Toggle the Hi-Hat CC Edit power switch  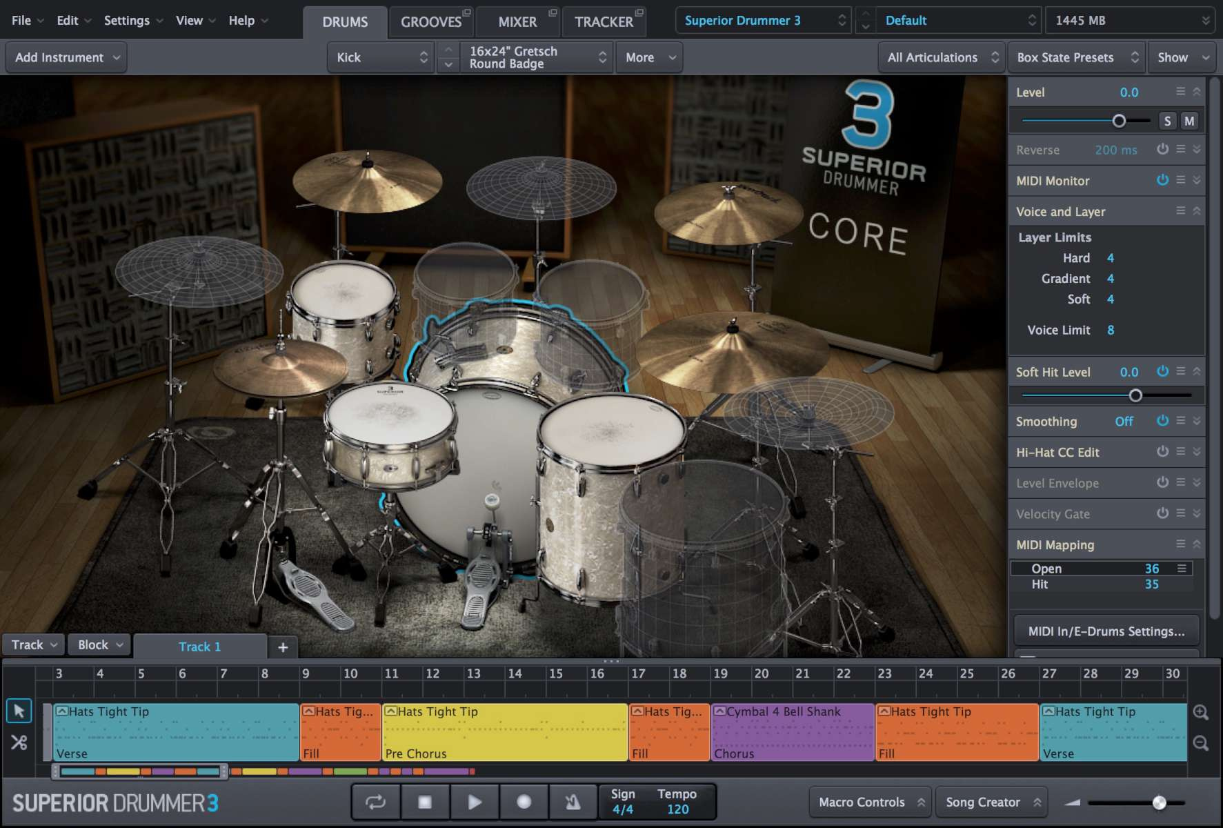(x=1162, y=452)
